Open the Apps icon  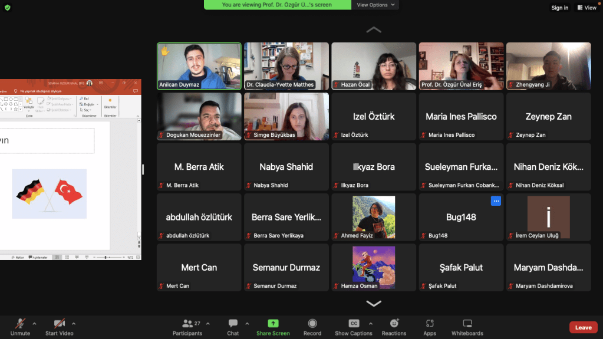pyautogui.click(x=430, y=324)
